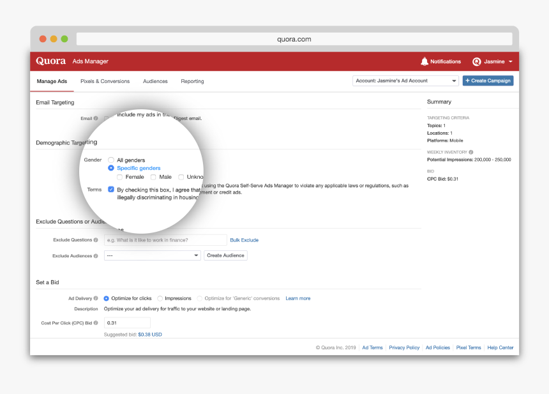549x394 pixels.
Task: Click the Platforms: Mobile summary text
Action: click(x=445, y=140)
